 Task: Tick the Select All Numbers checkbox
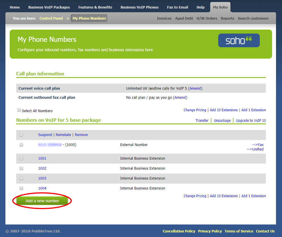pos(19,110)
